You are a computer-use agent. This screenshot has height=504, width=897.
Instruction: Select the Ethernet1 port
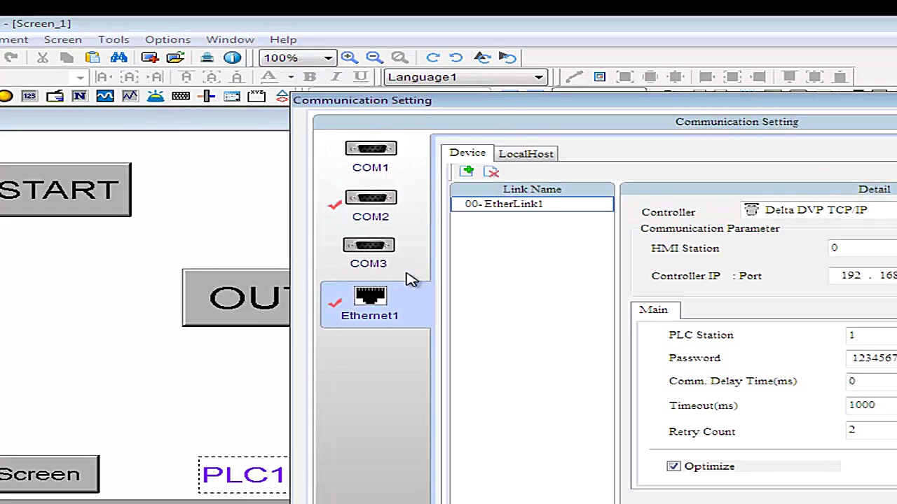376,304
